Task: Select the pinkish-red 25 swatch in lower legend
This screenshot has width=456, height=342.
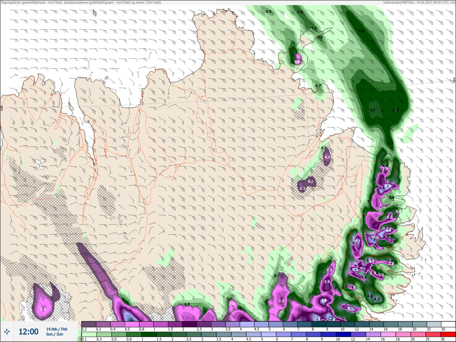Action: (434, 335)
